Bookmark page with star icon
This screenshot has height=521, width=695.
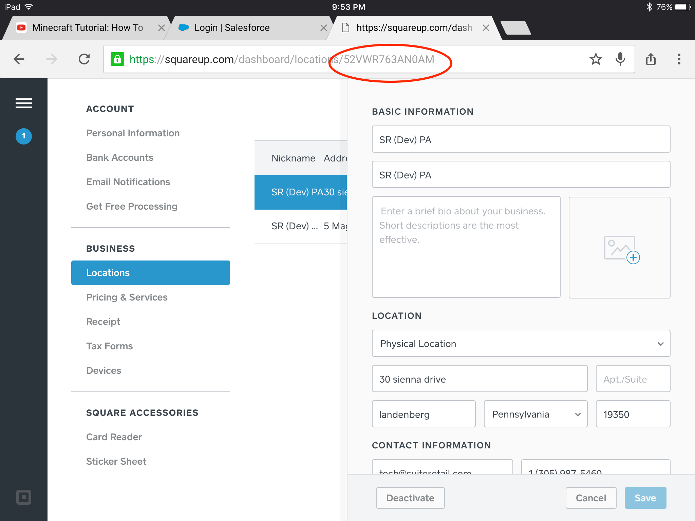pos(596,59)
